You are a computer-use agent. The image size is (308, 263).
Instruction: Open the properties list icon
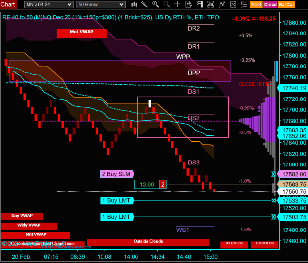tap(244, 4)
